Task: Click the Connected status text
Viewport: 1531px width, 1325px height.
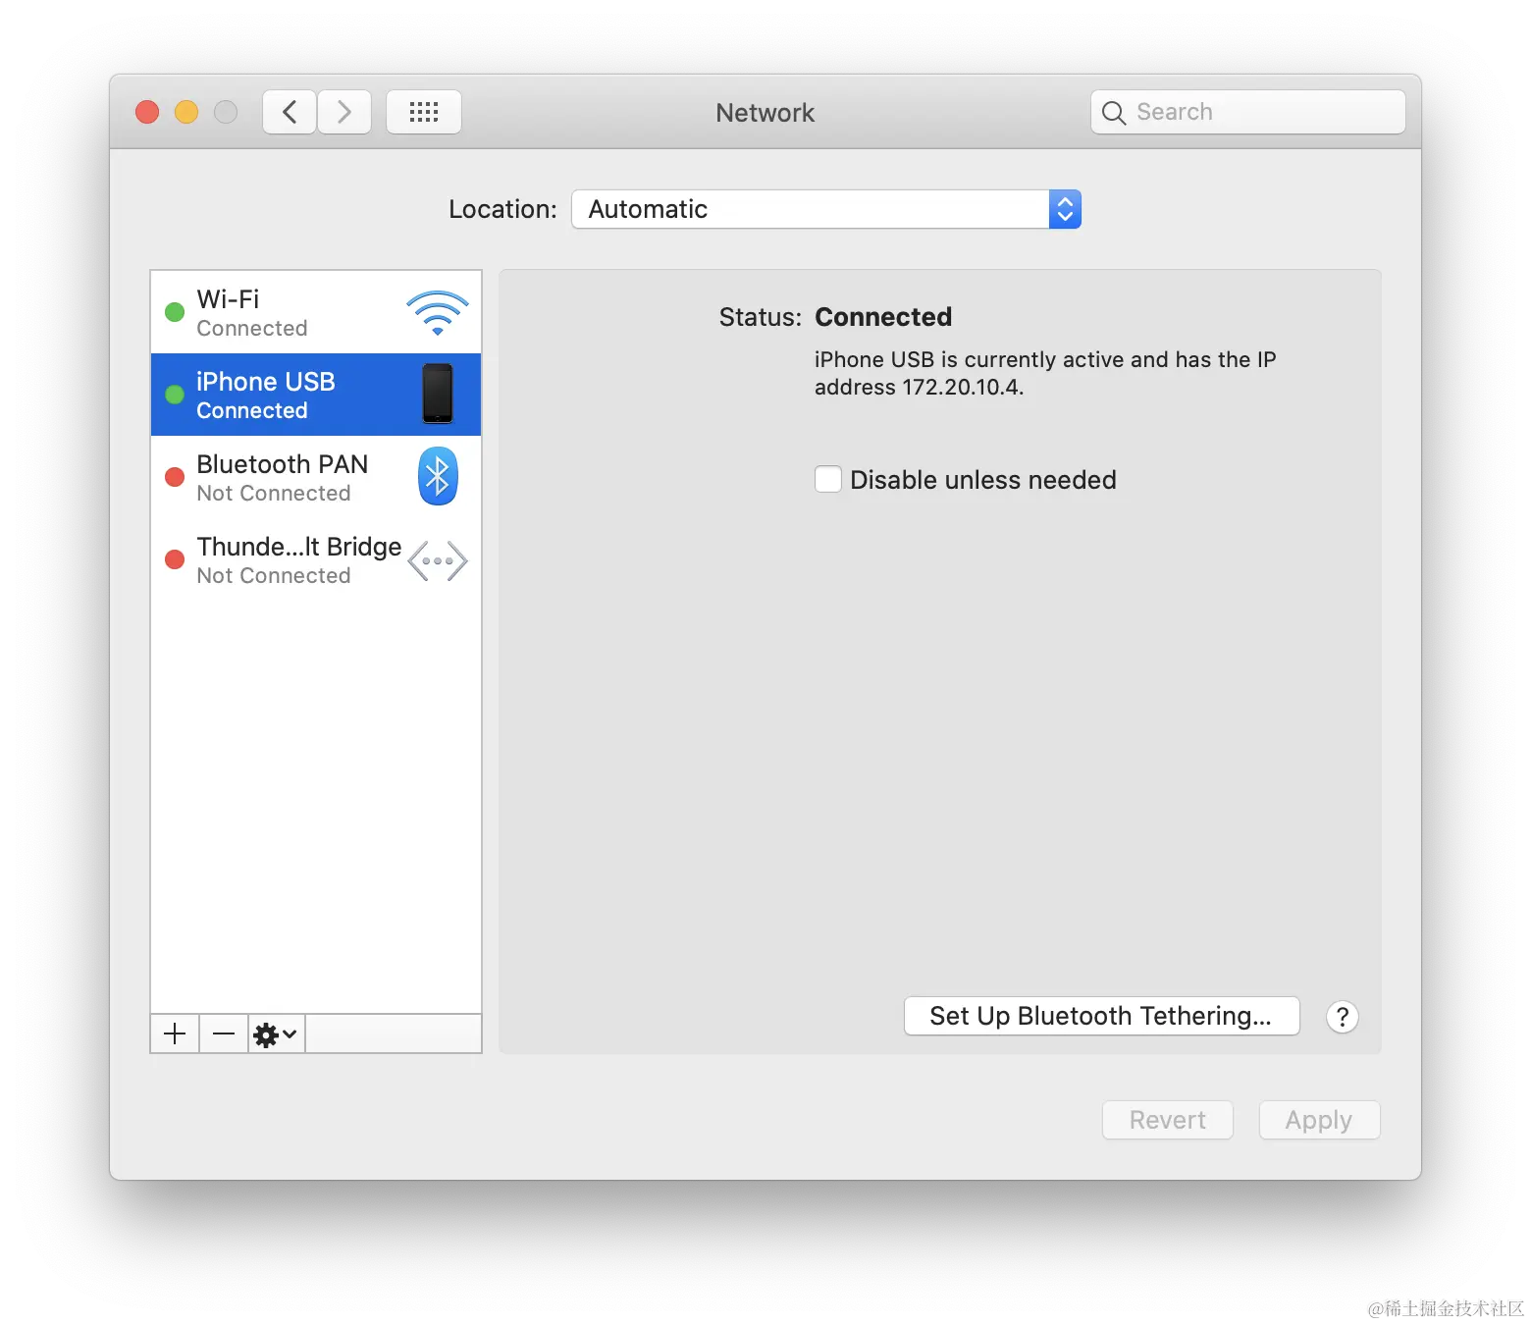Action: click(x=883, y=317)
